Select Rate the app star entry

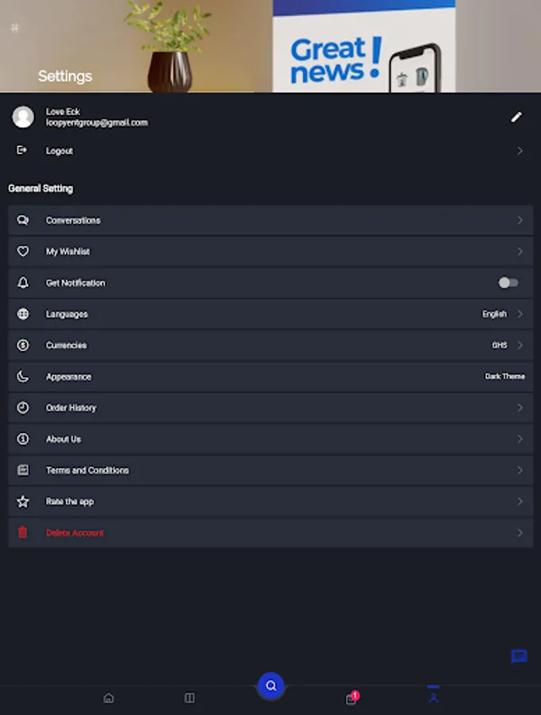pyautogui.click(x=70, y=502)
